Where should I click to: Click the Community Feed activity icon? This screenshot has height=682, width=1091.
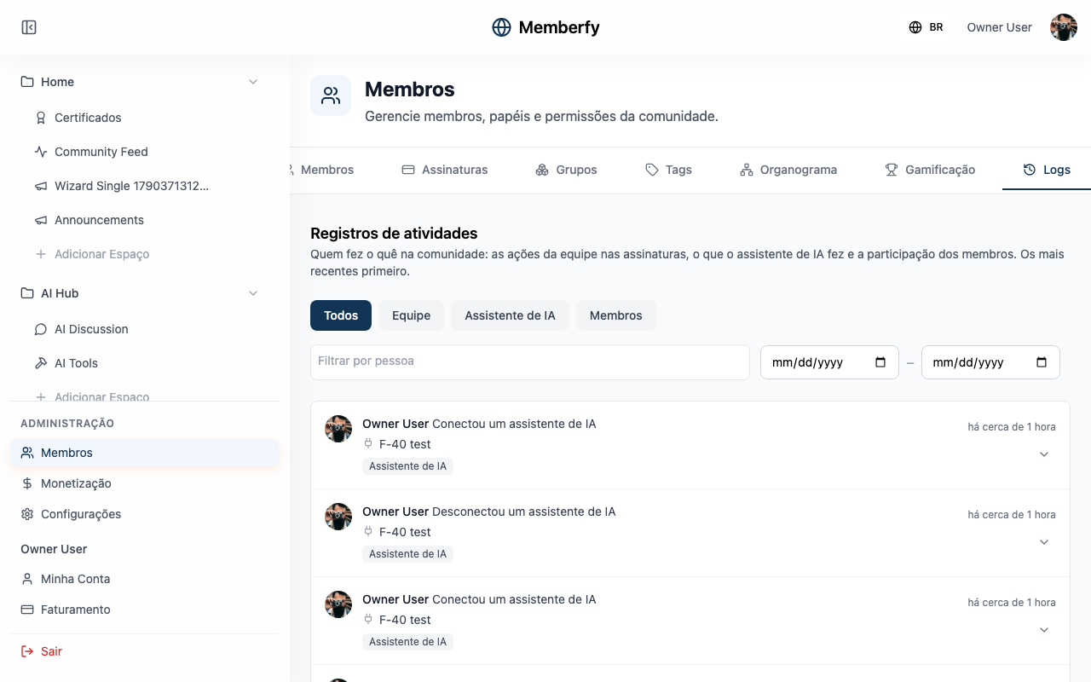coord(41,152)
